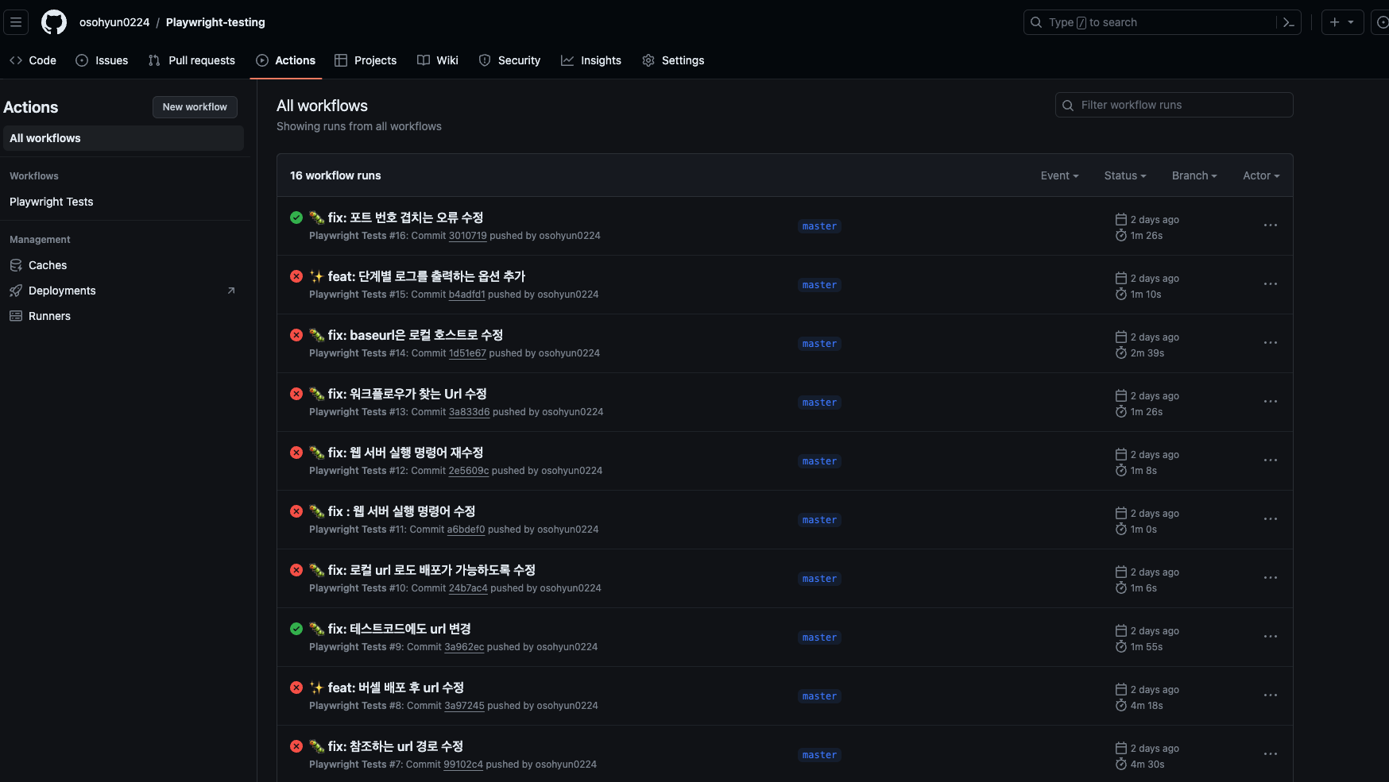Click the filter search magnifier icon
1389x782 pixels.
point(1068,105)
